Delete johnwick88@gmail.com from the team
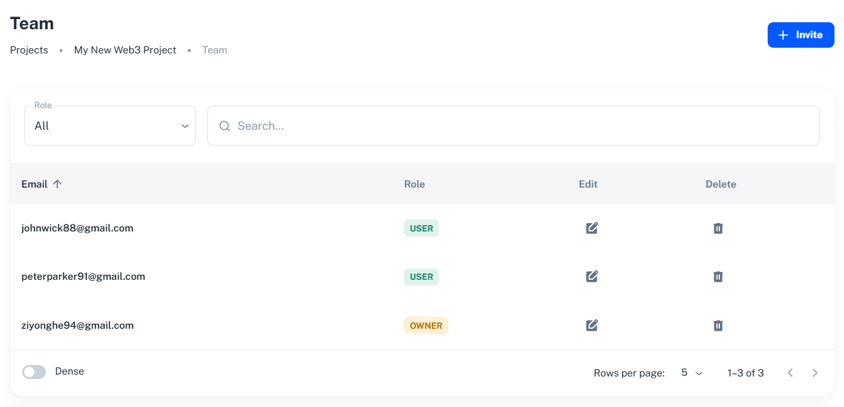 (718, 228)
